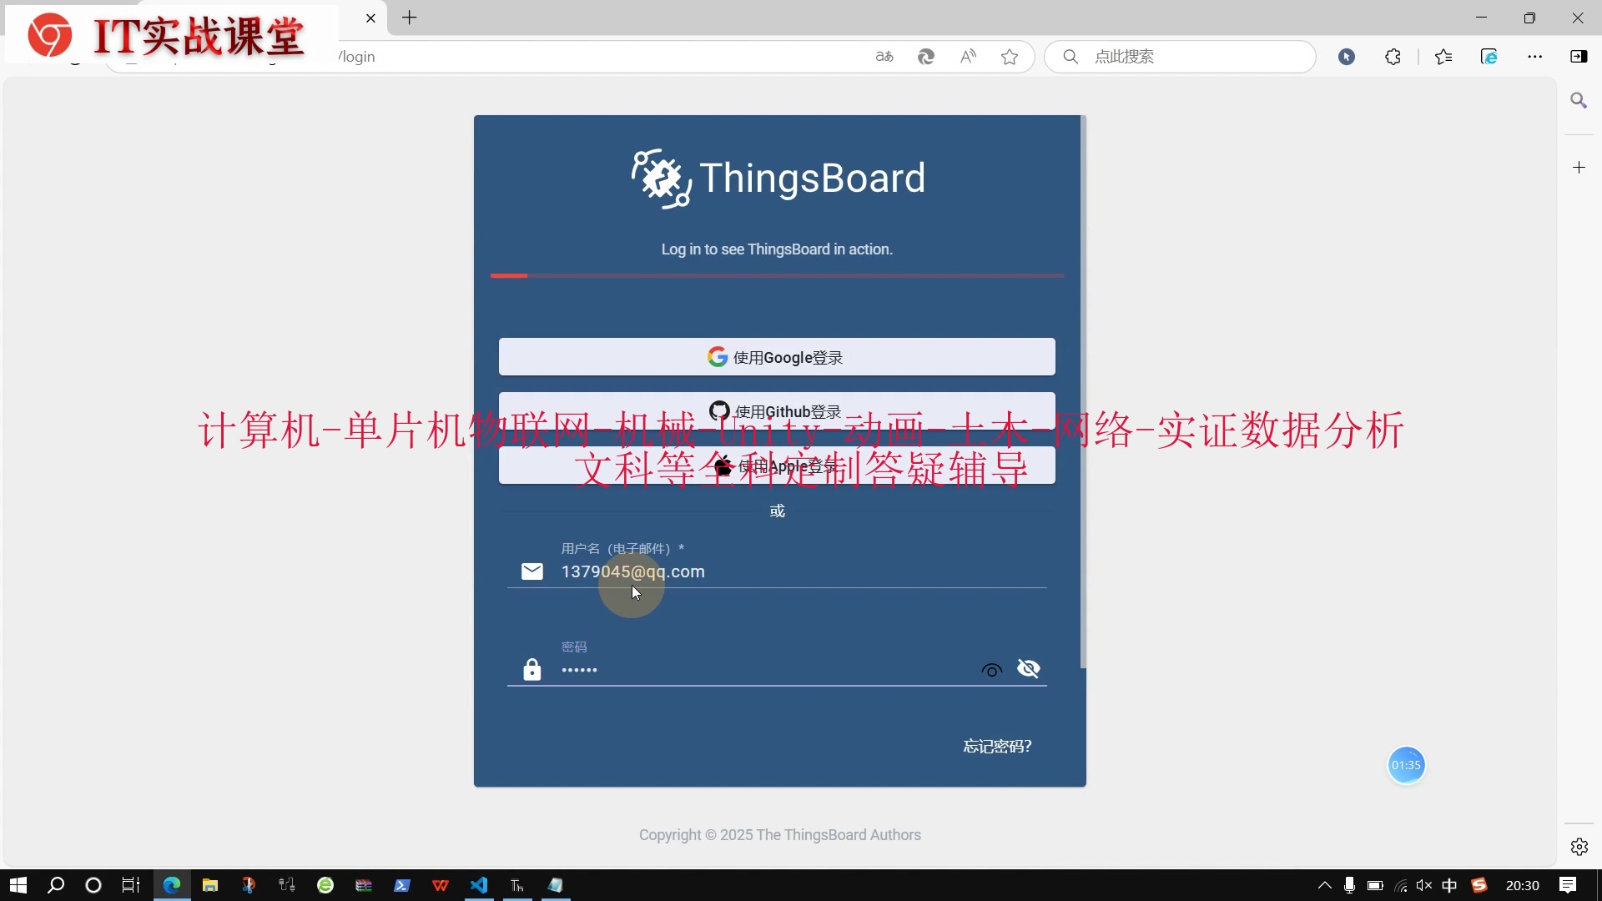The width and height of the screenshot is (1602, 901).
Task: Add page to favorites with star icon
Action: coord(1010,57)
